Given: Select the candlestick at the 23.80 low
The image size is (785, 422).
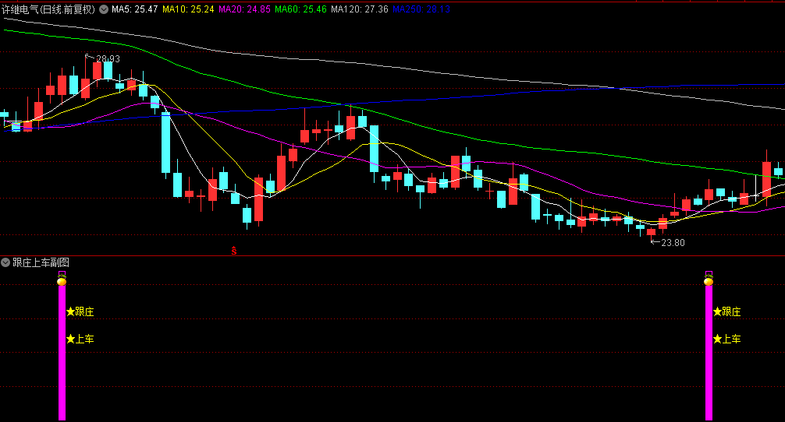Looking at the screenshot, I should [651, 232].
